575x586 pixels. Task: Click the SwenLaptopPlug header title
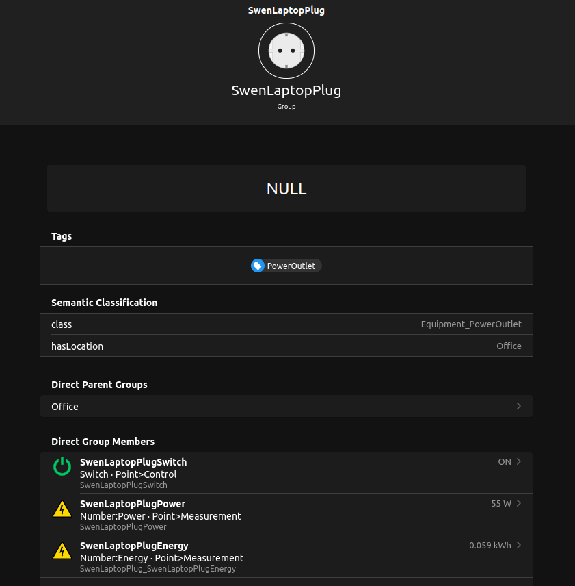click(286, 90)
